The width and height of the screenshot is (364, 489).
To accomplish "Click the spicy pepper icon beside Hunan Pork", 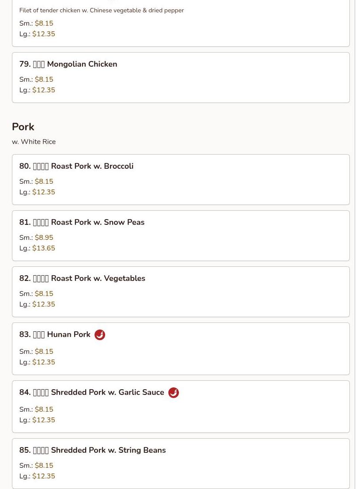I will [100, 335].
